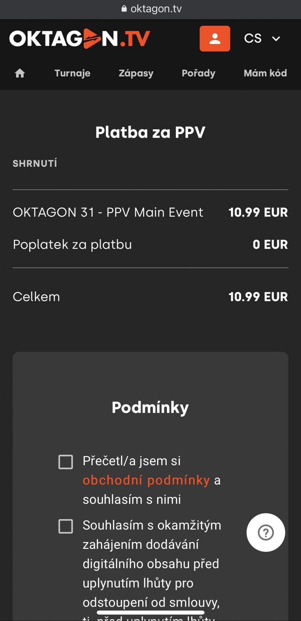Image resolution: width=301 pixels, height=621 pixels.
Task: Tap the OKTAGON.TV logo
Action: pos(80,39)
